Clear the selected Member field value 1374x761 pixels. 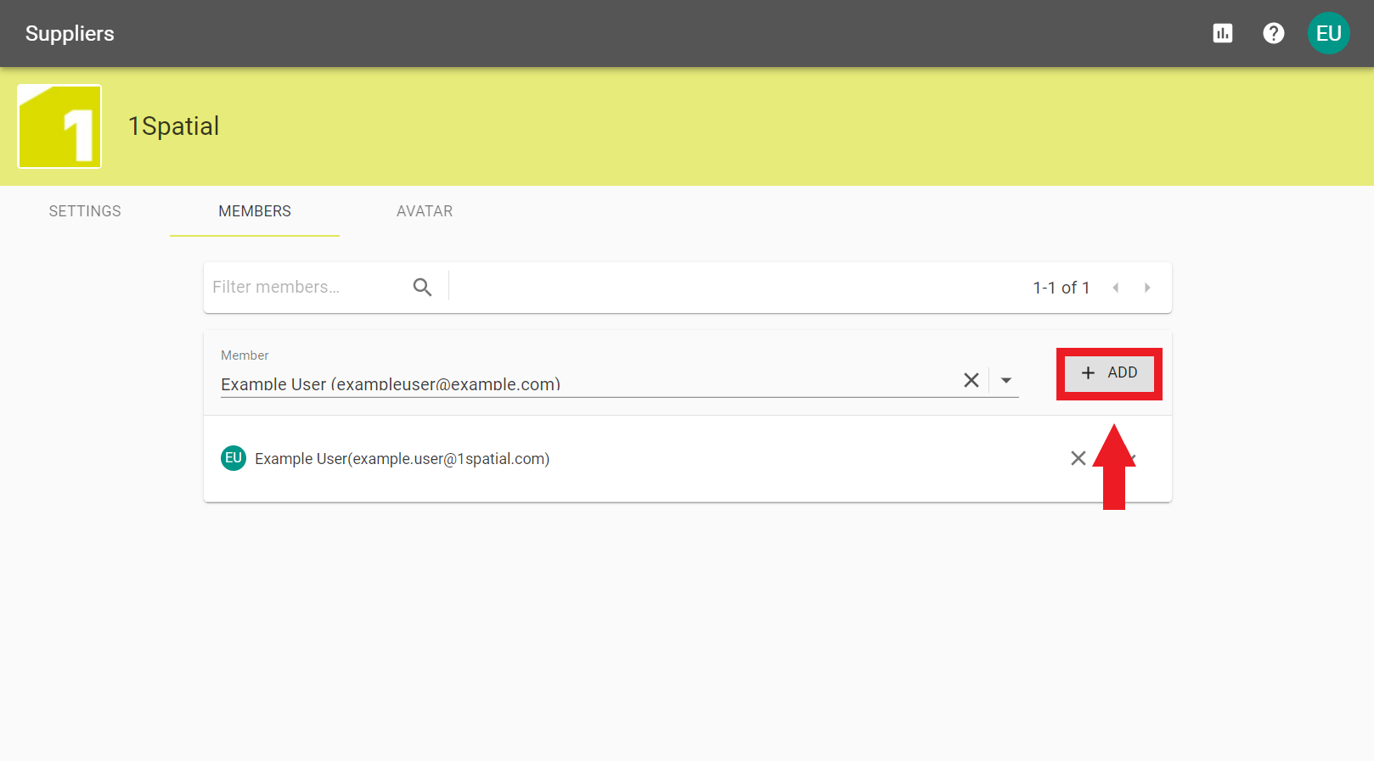click(971, 380)
